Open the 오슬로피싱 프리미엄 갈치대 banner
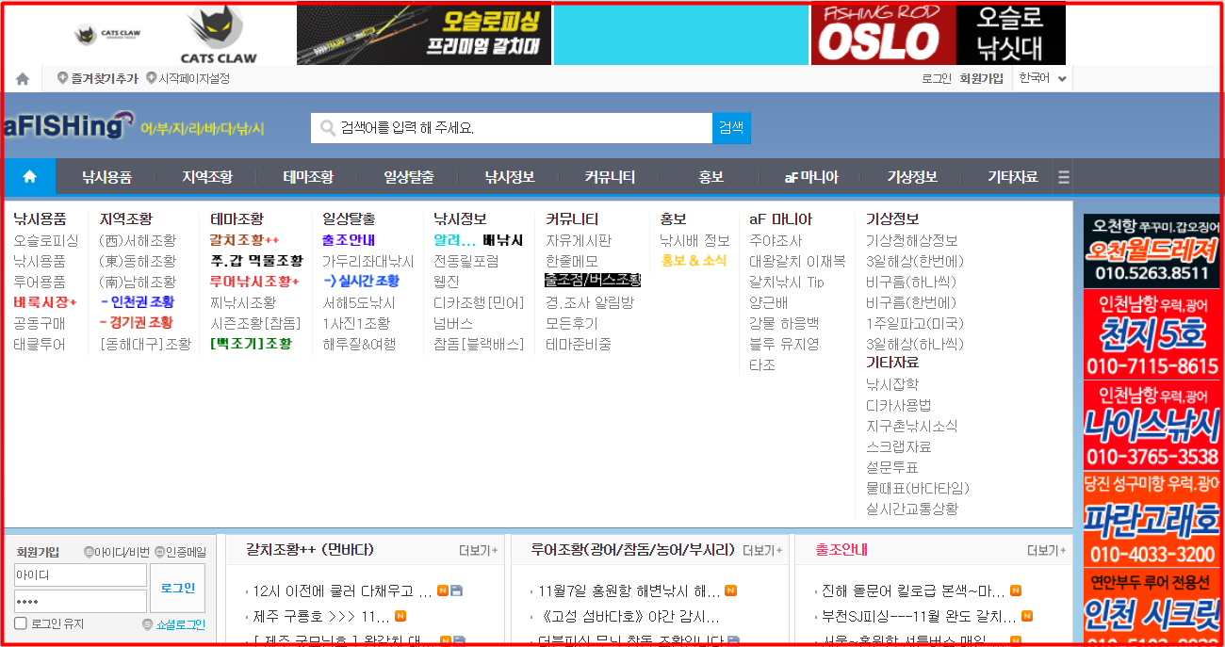The image size is (1225, 647). tap(424, 35)
